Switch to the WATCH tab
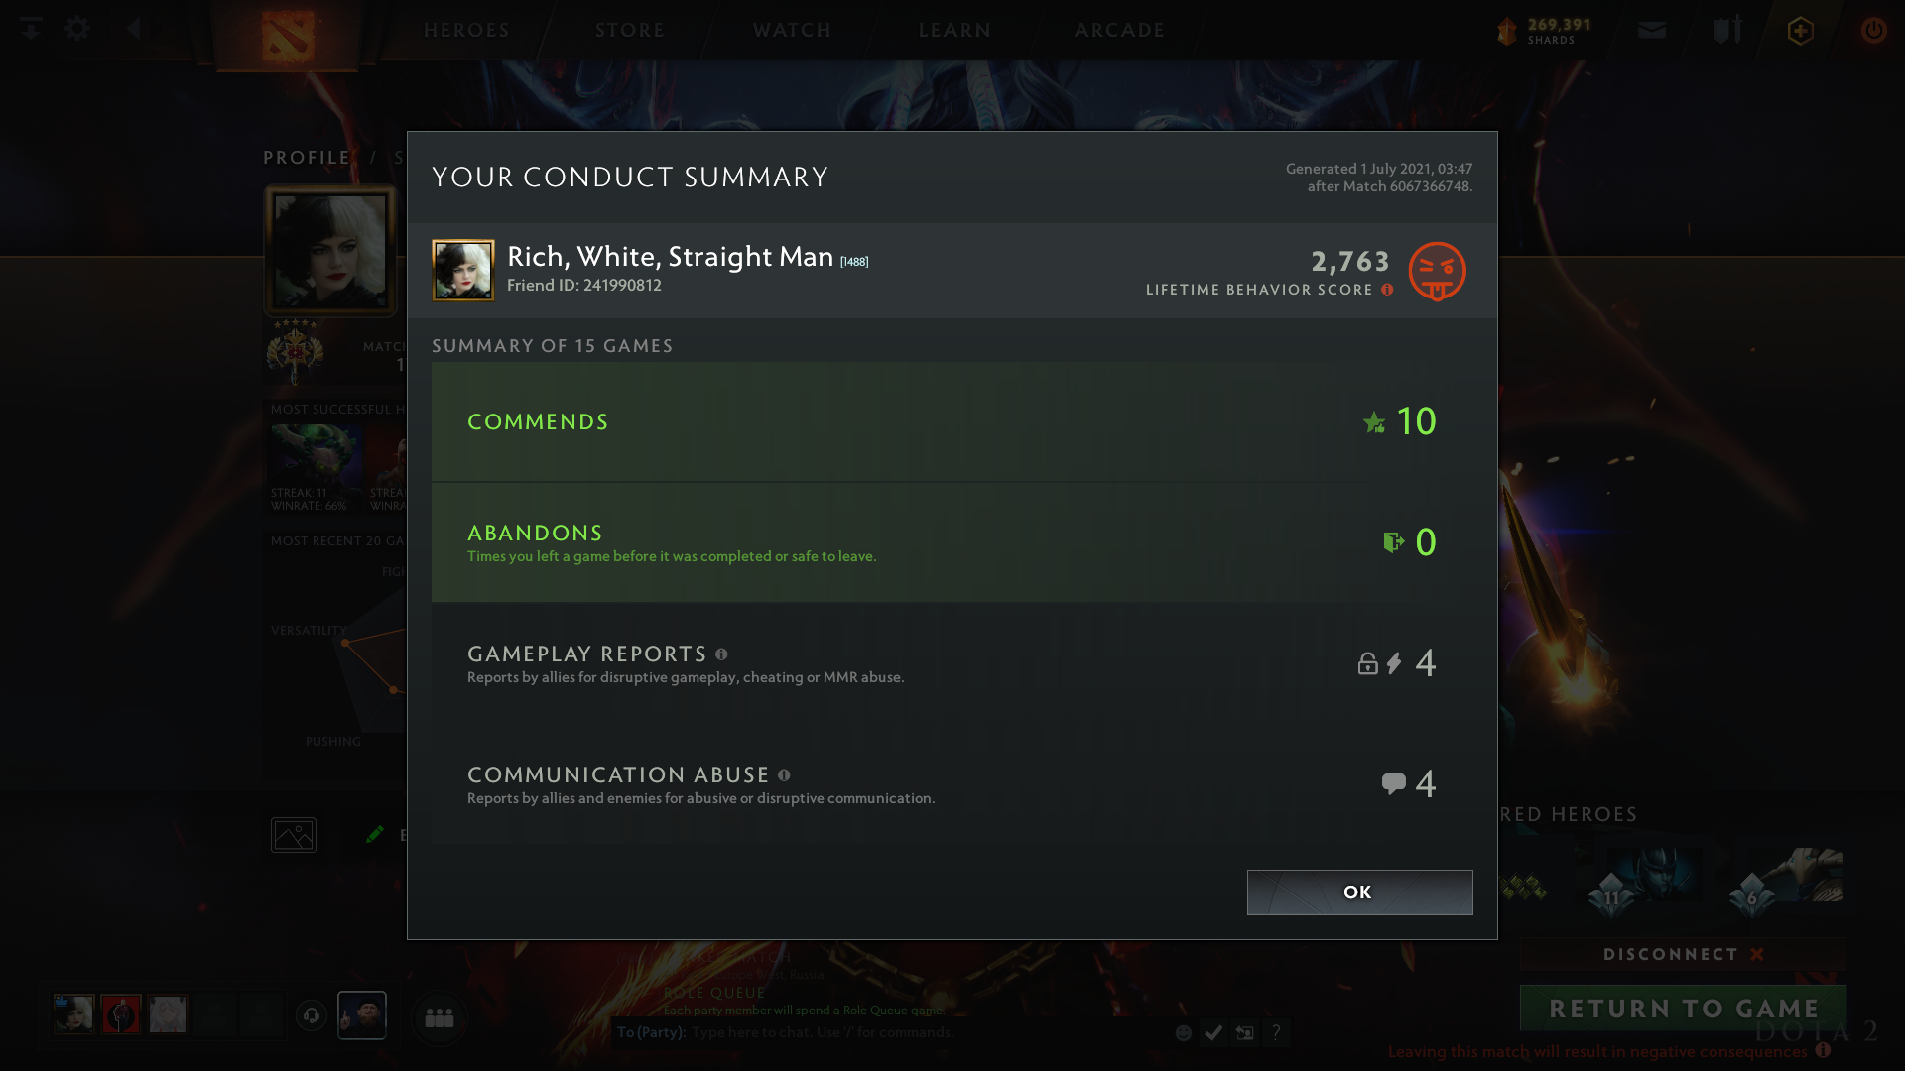 (x=792, y=31)
